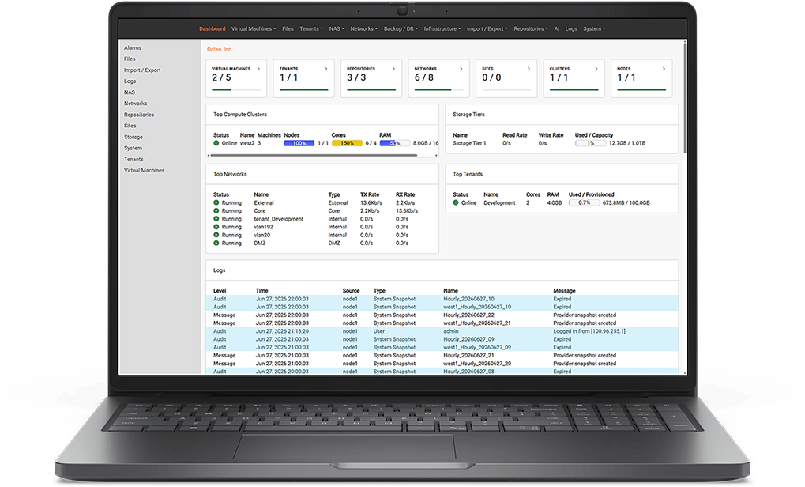Click the Networks 6 / 8 count

click(x=424, y=77)
